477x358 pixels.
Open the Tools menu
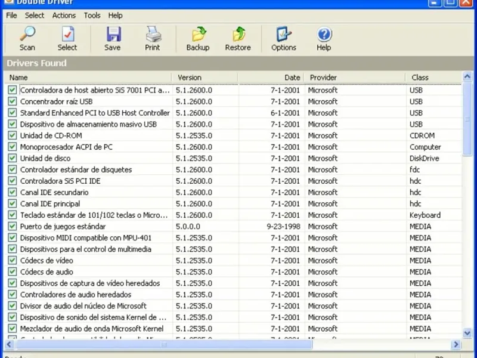coord(92,16)
